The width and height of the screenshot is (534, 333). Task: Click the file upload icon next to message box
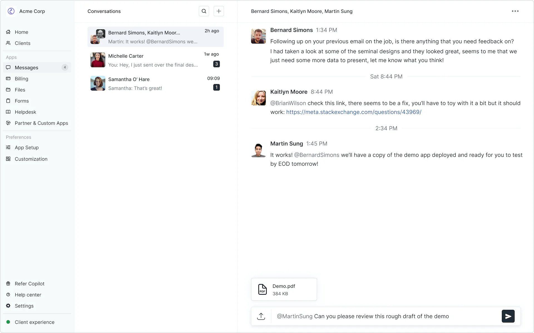pos(261,316)
